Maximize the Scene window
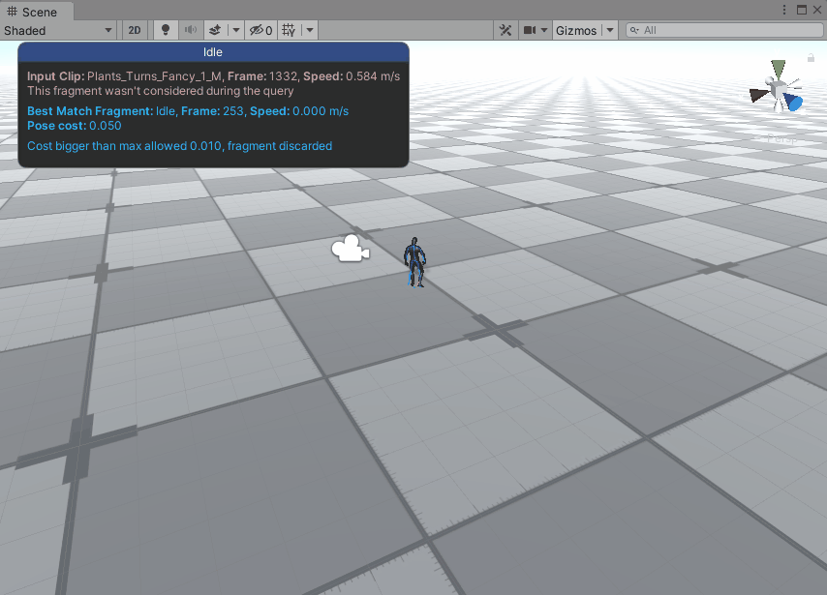Viewport: 827px width, 595px height. click(x=802, y=10)
